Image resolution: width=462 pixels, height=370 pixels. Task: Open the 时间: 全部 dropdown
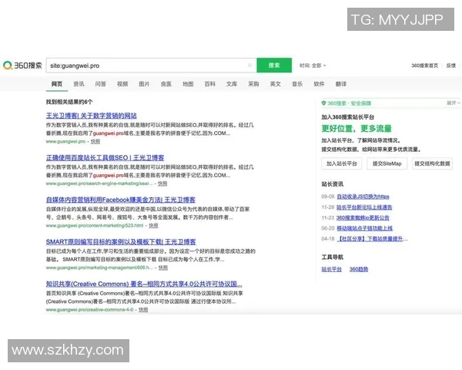pyautogui.click(x=313, y=66)
